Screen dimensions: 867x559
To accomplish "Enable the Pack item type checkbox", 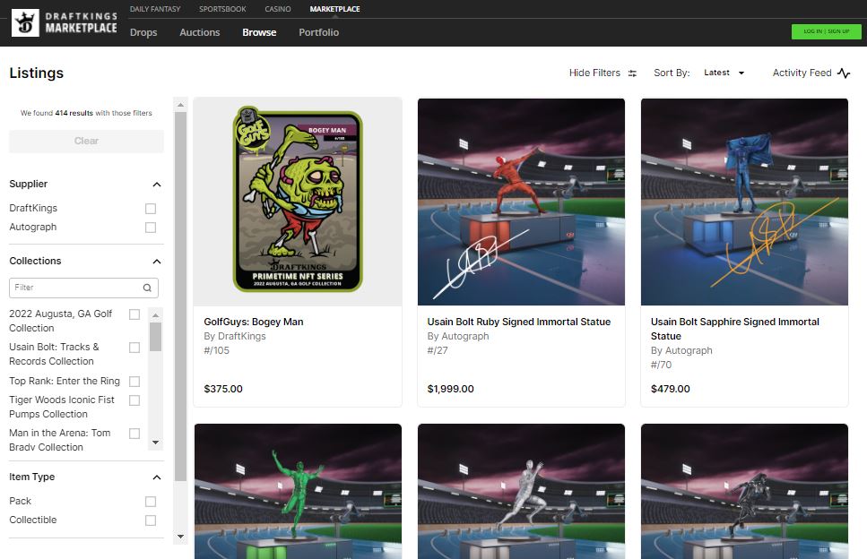I will 151,502.
